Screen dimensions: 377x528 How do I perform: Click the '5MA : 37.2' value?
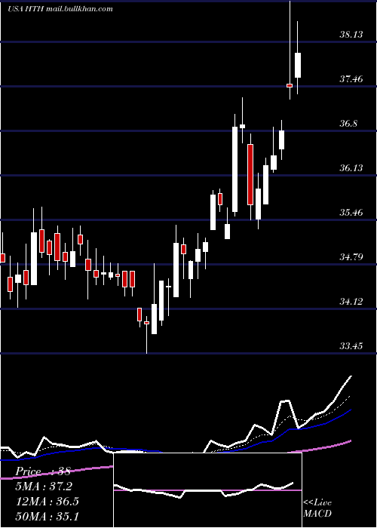click(x=44, y=487)
